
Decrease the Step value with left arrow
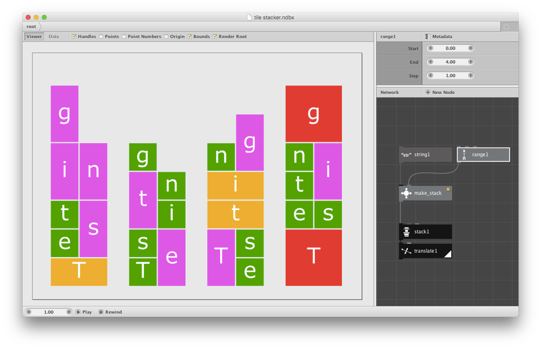tap(430, 76)
